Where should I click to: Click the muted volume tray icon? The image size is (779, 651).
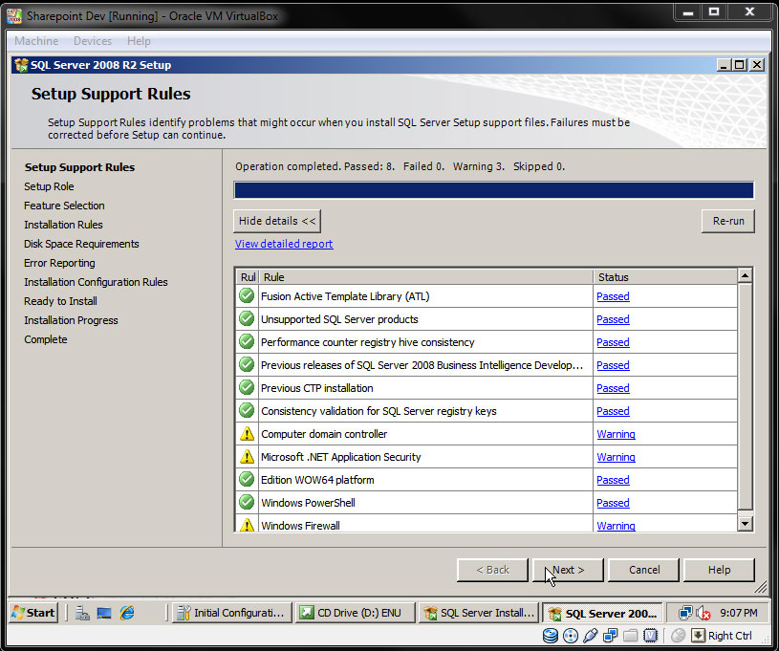click(703, 613)
